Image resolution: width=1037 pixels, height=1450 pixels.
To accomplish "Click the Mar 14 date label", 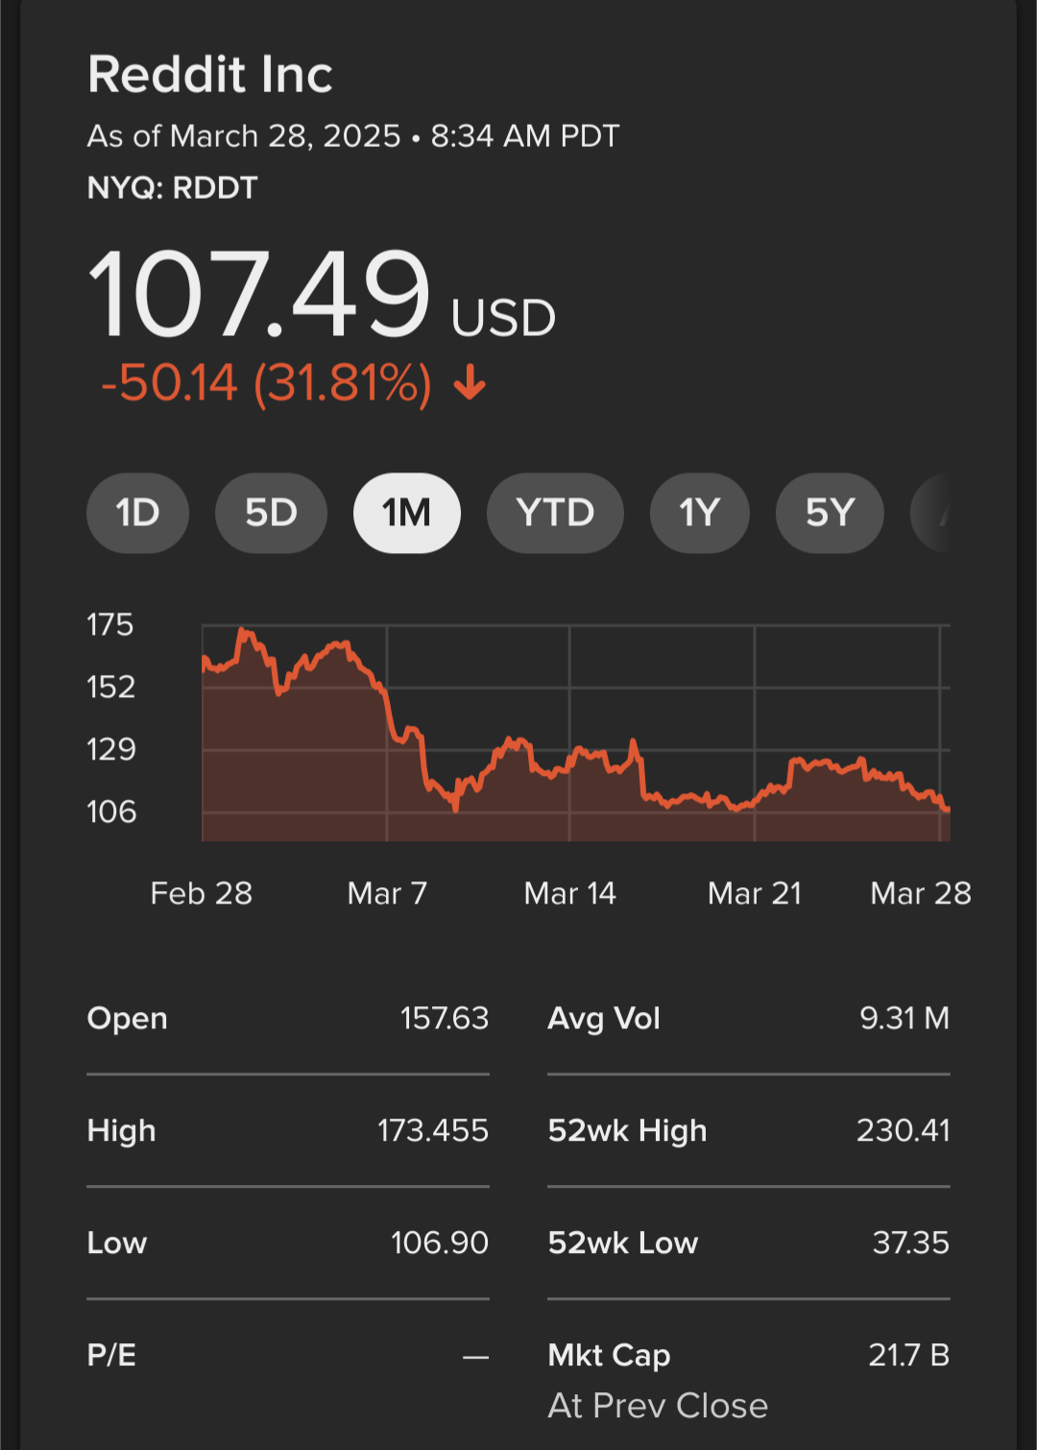I will (x=569, y=894).
